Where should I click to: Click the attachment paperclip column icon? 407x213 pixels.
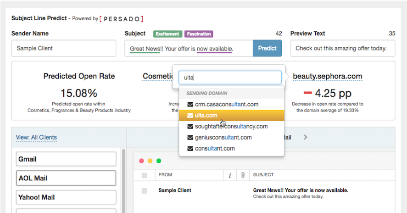click(243, 175)
